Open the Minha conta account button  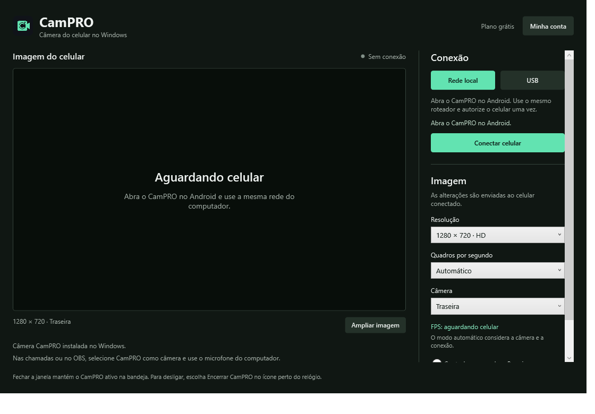[548, 26]
